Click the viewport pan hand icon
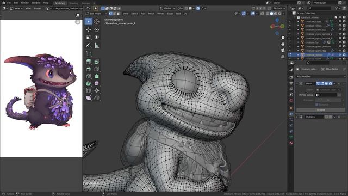 [283, 44]
